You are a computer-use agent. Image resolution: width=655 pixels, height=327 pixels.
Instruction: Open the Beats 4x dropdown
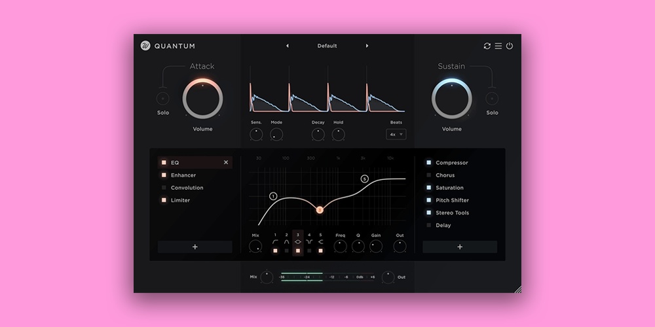[396, 134]
